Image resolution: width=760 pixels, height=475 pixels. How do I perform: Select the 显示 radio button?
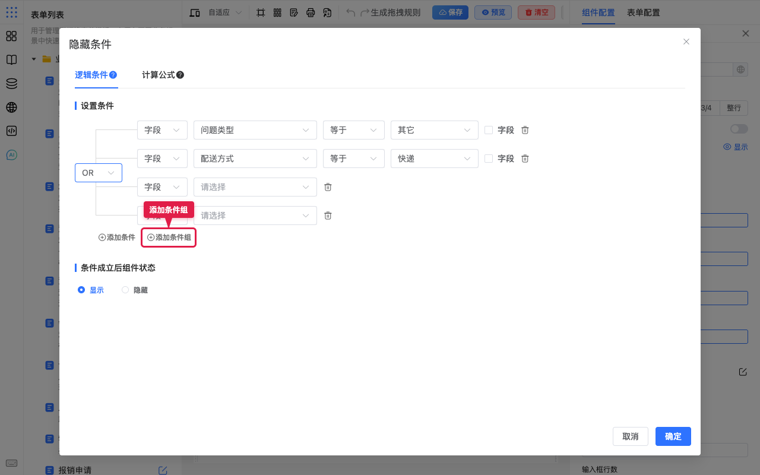[x=81, y=290]
